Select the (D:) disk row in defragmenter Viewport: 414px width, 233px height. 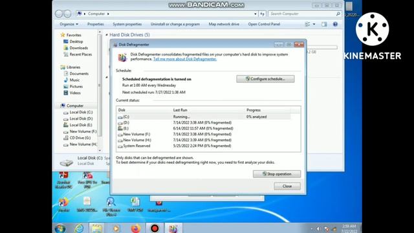click(204, 122)
